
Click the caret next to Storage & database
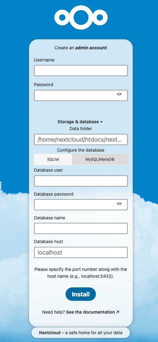(x=101, y=122)
